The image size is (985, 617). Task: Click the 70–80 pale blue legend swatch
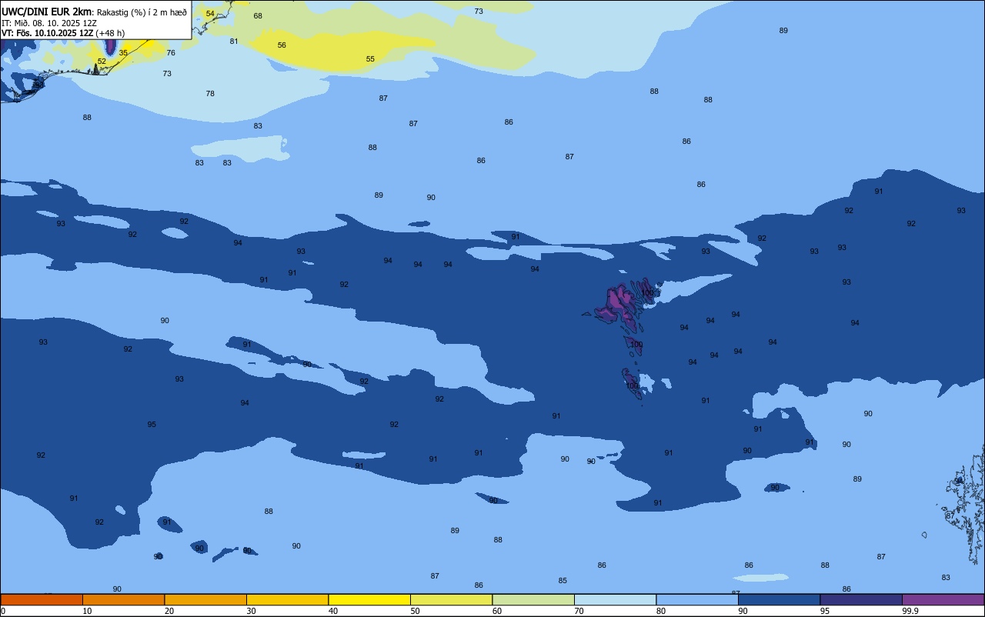[615, 599]
